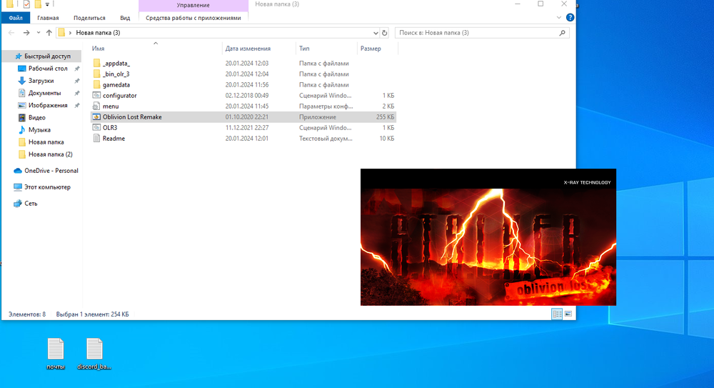Expand the ribbon with the chevron arrow
This screenshot has height=388, width=714.
pyautogui.click(x=559, y=18)
